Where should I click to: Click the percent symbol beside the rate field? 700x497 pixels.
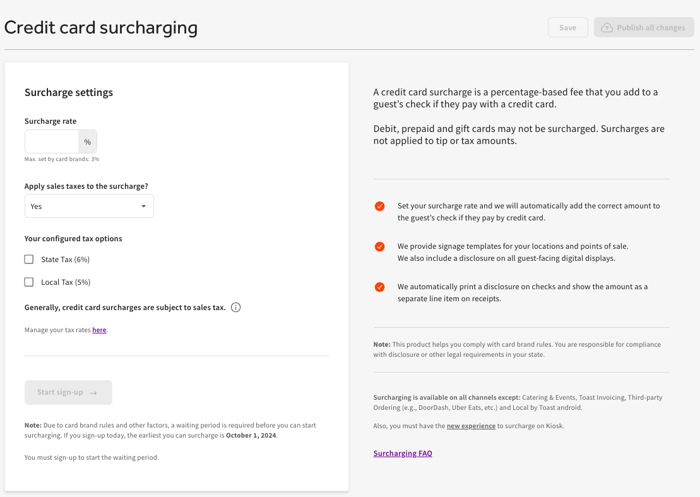click(88, 141)
